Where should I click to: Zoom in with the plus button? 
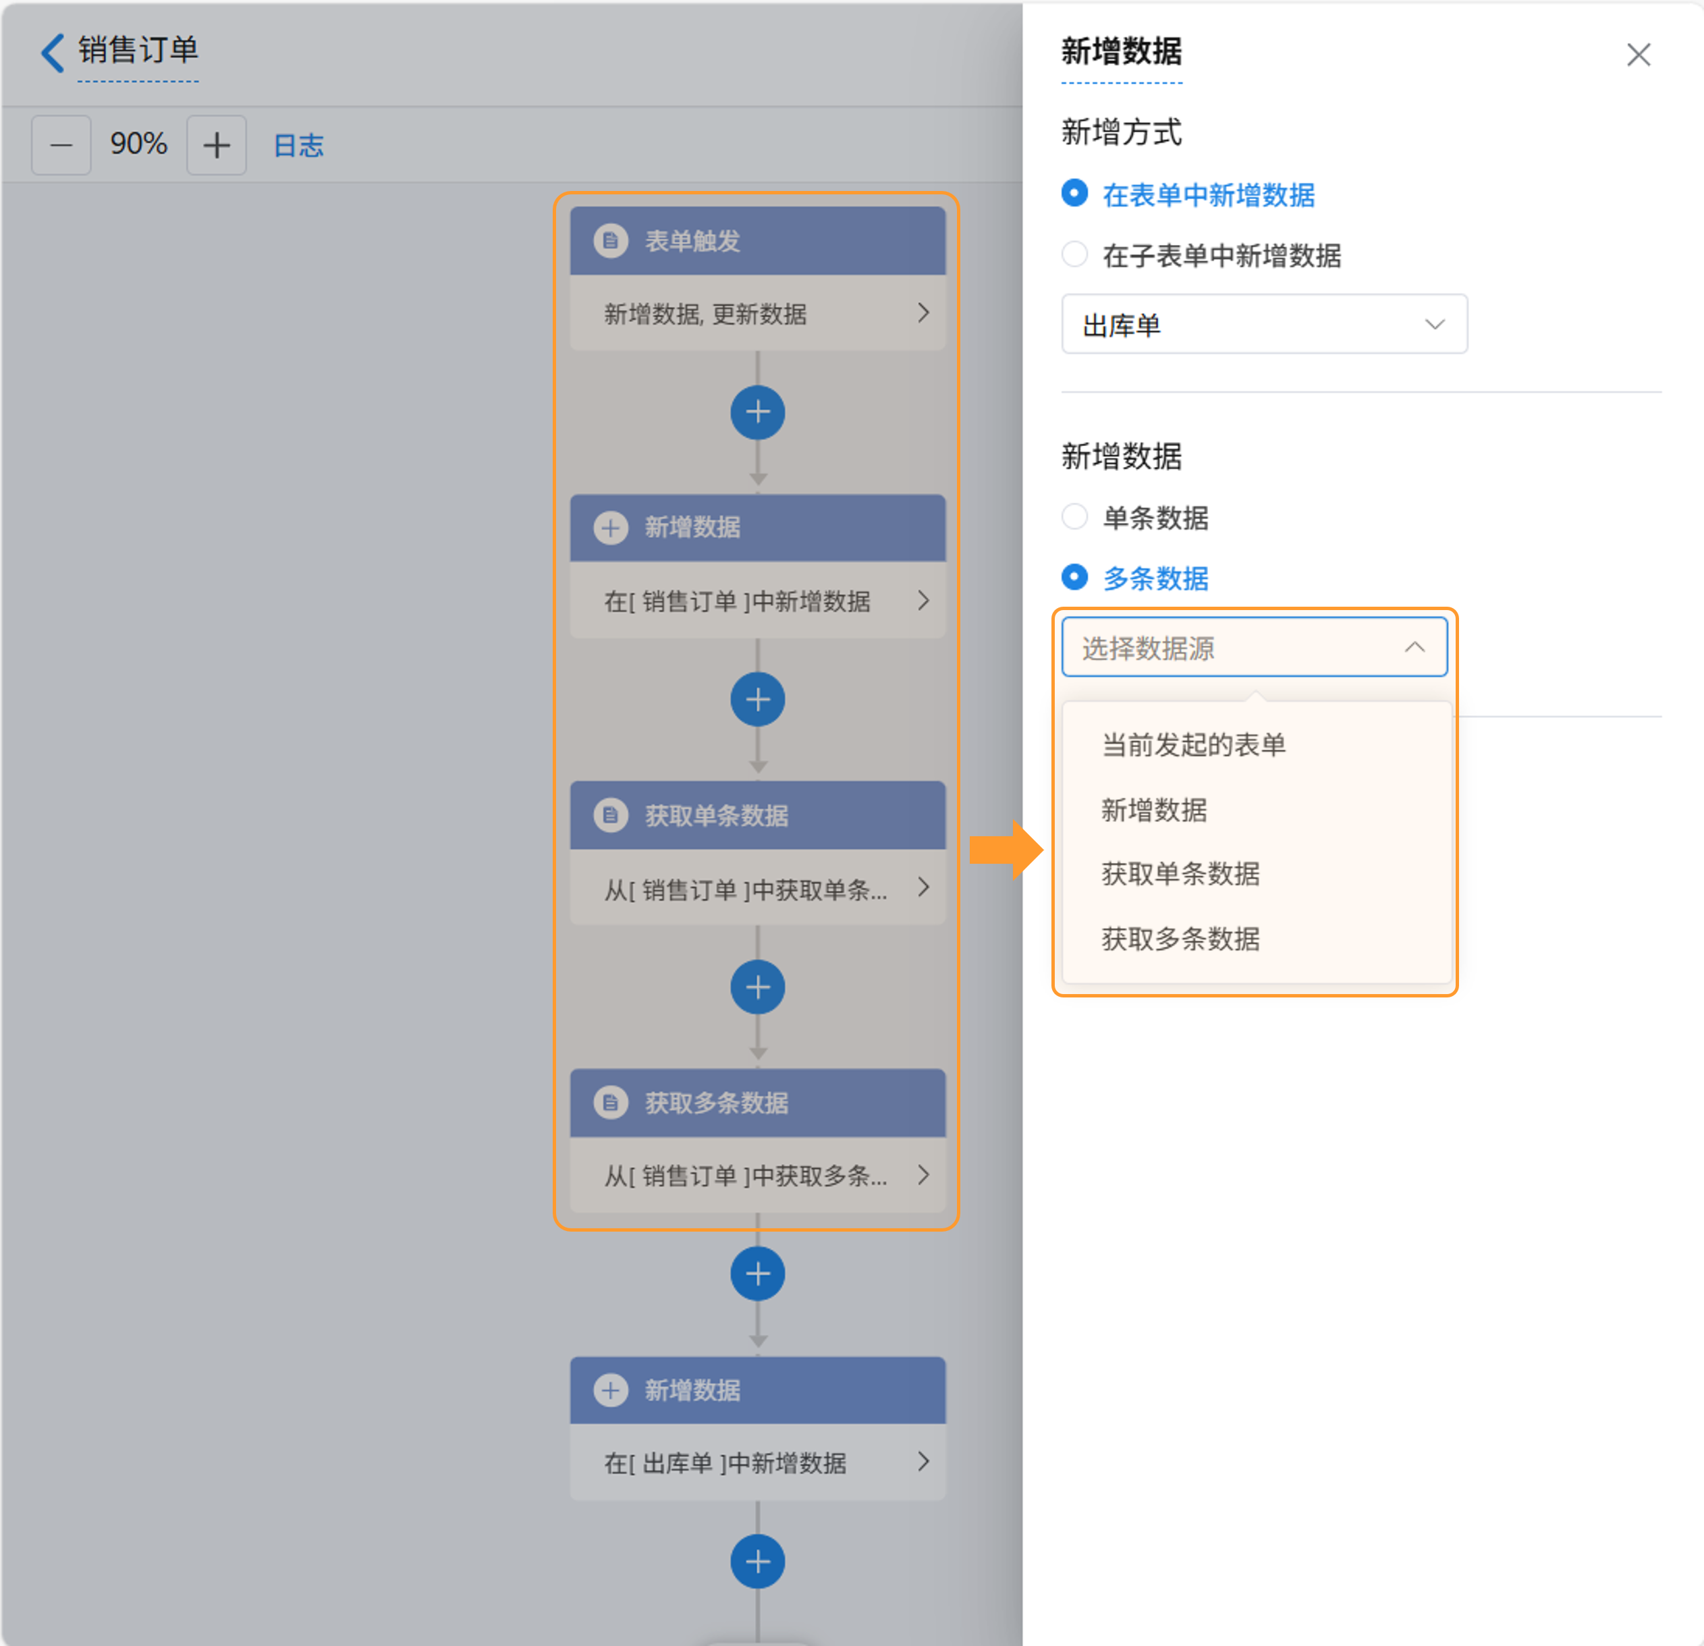(x=217, y=144)
